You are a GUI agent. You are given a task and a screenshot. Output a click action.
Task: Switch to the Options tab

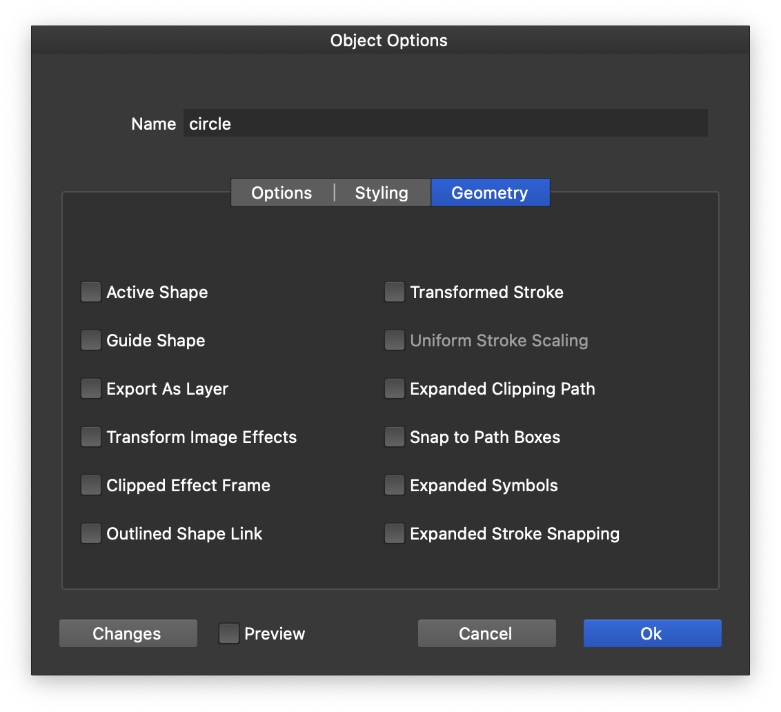pos(281,193)
